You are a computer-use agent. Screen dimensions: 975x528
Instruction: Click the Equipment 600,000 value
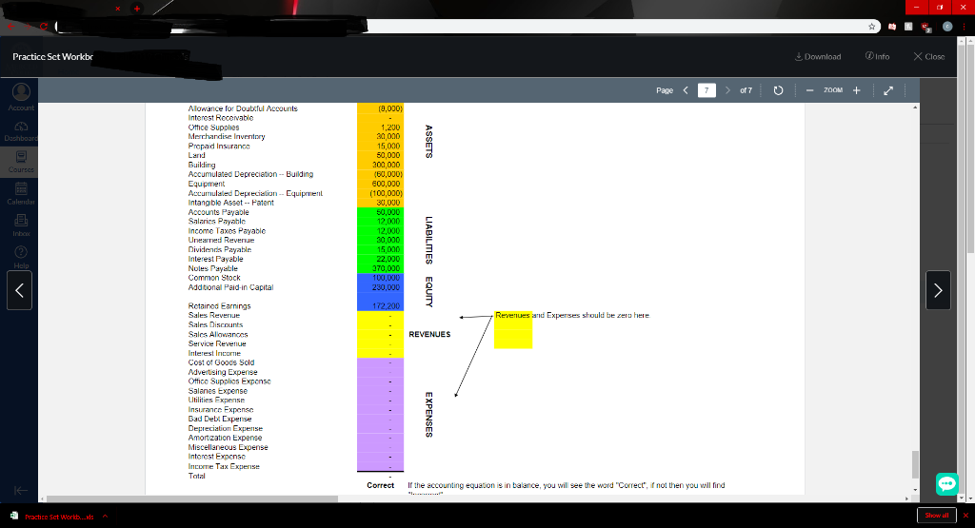click(387, 184)
